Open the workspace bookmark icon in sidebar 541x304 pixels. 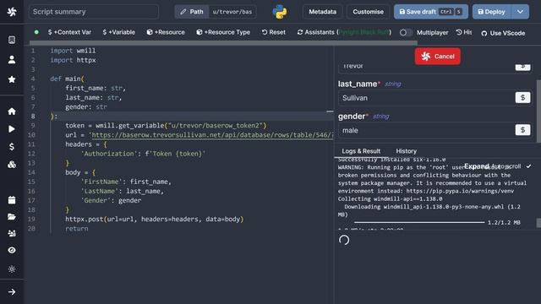point(12,40)
